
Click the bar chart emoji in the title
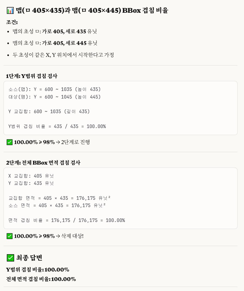tap(10, 10)
